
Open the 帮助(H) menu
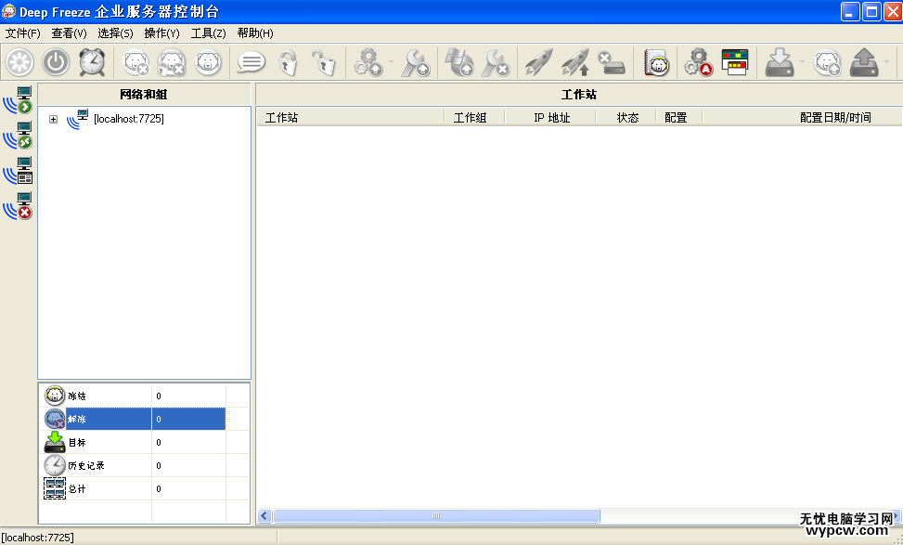[x=255, y=33]
